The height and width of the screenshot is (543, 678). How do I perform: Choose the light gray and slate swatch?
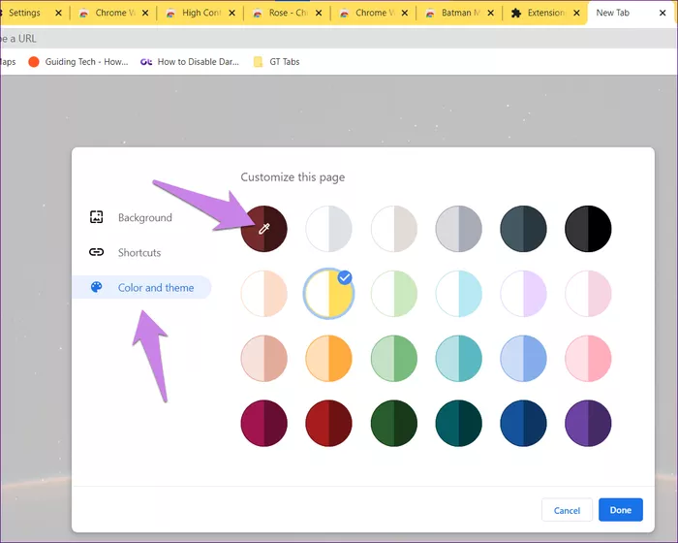[458, 229]
